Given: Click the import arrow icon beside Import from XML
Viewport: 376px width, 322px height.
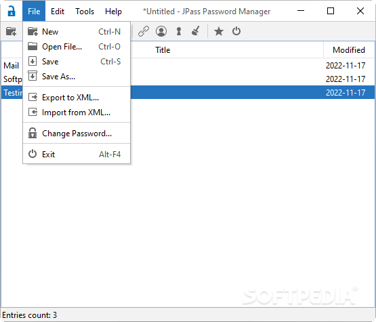Looking at the screenshot, I should (x=33, y=112).
